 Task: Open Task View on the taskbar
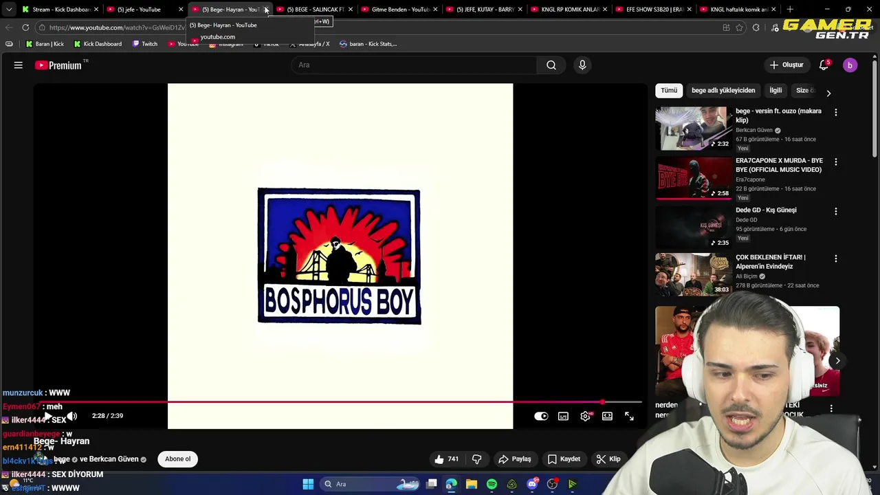431,484
